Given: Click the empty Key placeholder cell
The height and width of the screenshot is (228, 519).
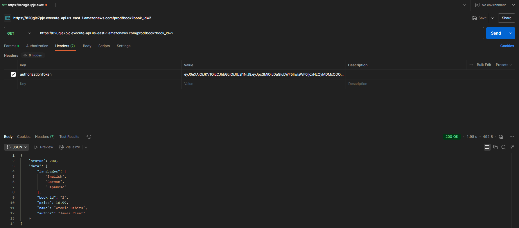Looking at the screenshot, I should [x=99, y=84].
